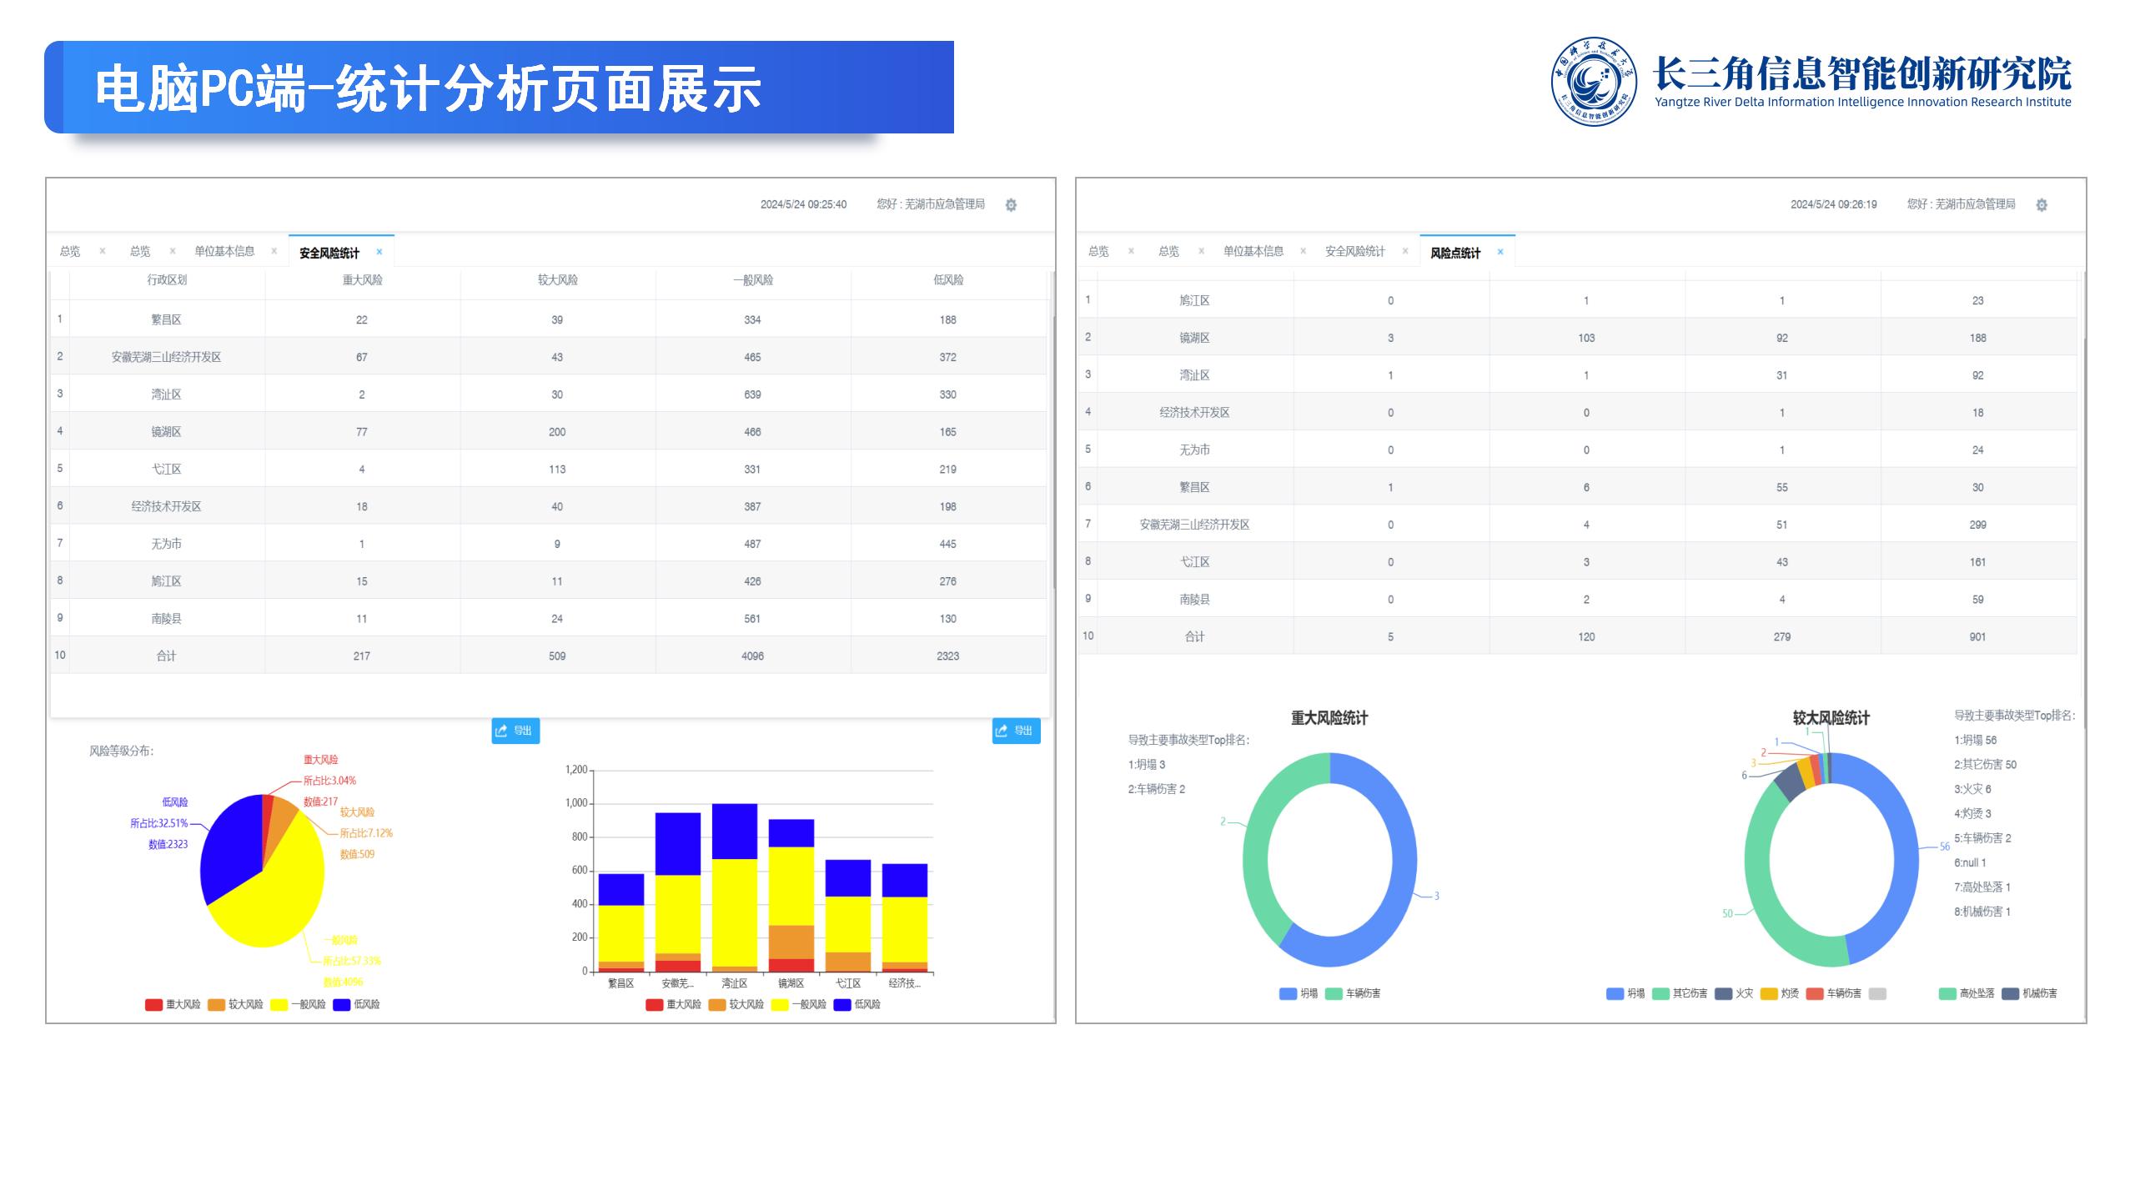Close the 单位基本信息 tab in left panel
This screenshot has width=2135, height=1201.
(274, 251)
